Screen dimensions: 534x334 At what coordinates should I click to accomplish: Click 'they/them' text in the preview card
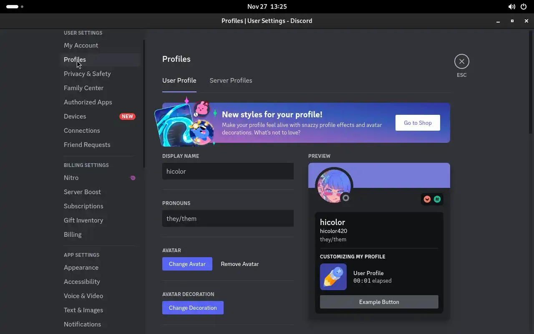click(x=333, y=239)
